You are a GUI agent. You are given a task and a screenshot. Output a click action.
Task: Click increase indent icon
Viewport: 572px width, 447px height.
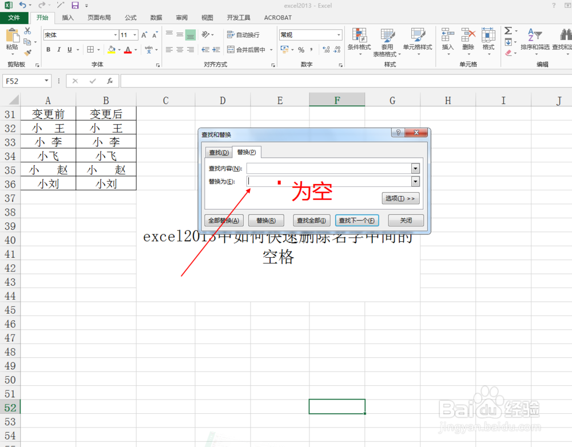pos(216,50)
